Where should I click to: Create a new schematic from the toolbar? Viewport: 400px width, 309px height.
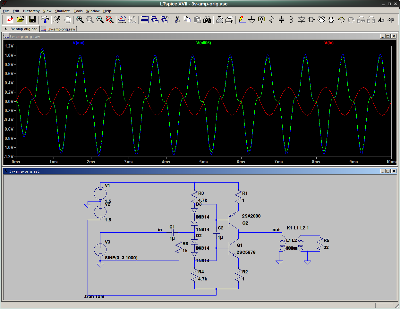(10, 20)
